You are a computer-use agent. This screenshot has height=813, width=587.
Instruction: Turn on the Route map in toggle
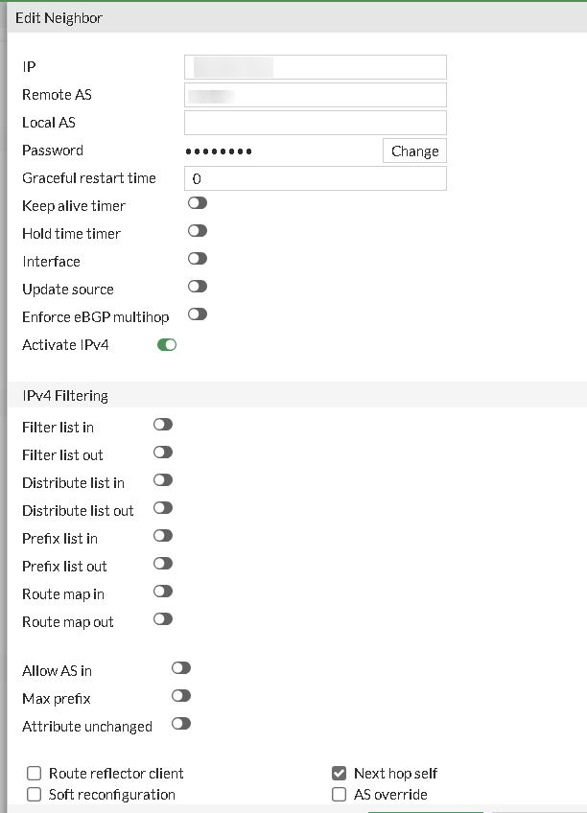(x=162, y=592)
